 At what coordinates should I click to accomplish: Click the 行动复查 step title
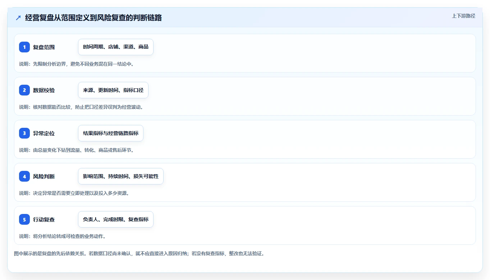click(44, 219)
